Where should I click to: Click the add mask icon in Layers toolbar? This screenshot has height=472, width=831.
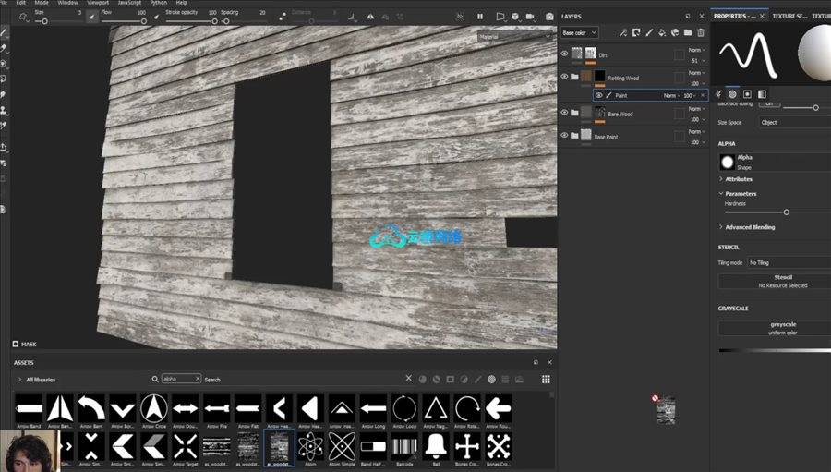click(x=636, y=33)
